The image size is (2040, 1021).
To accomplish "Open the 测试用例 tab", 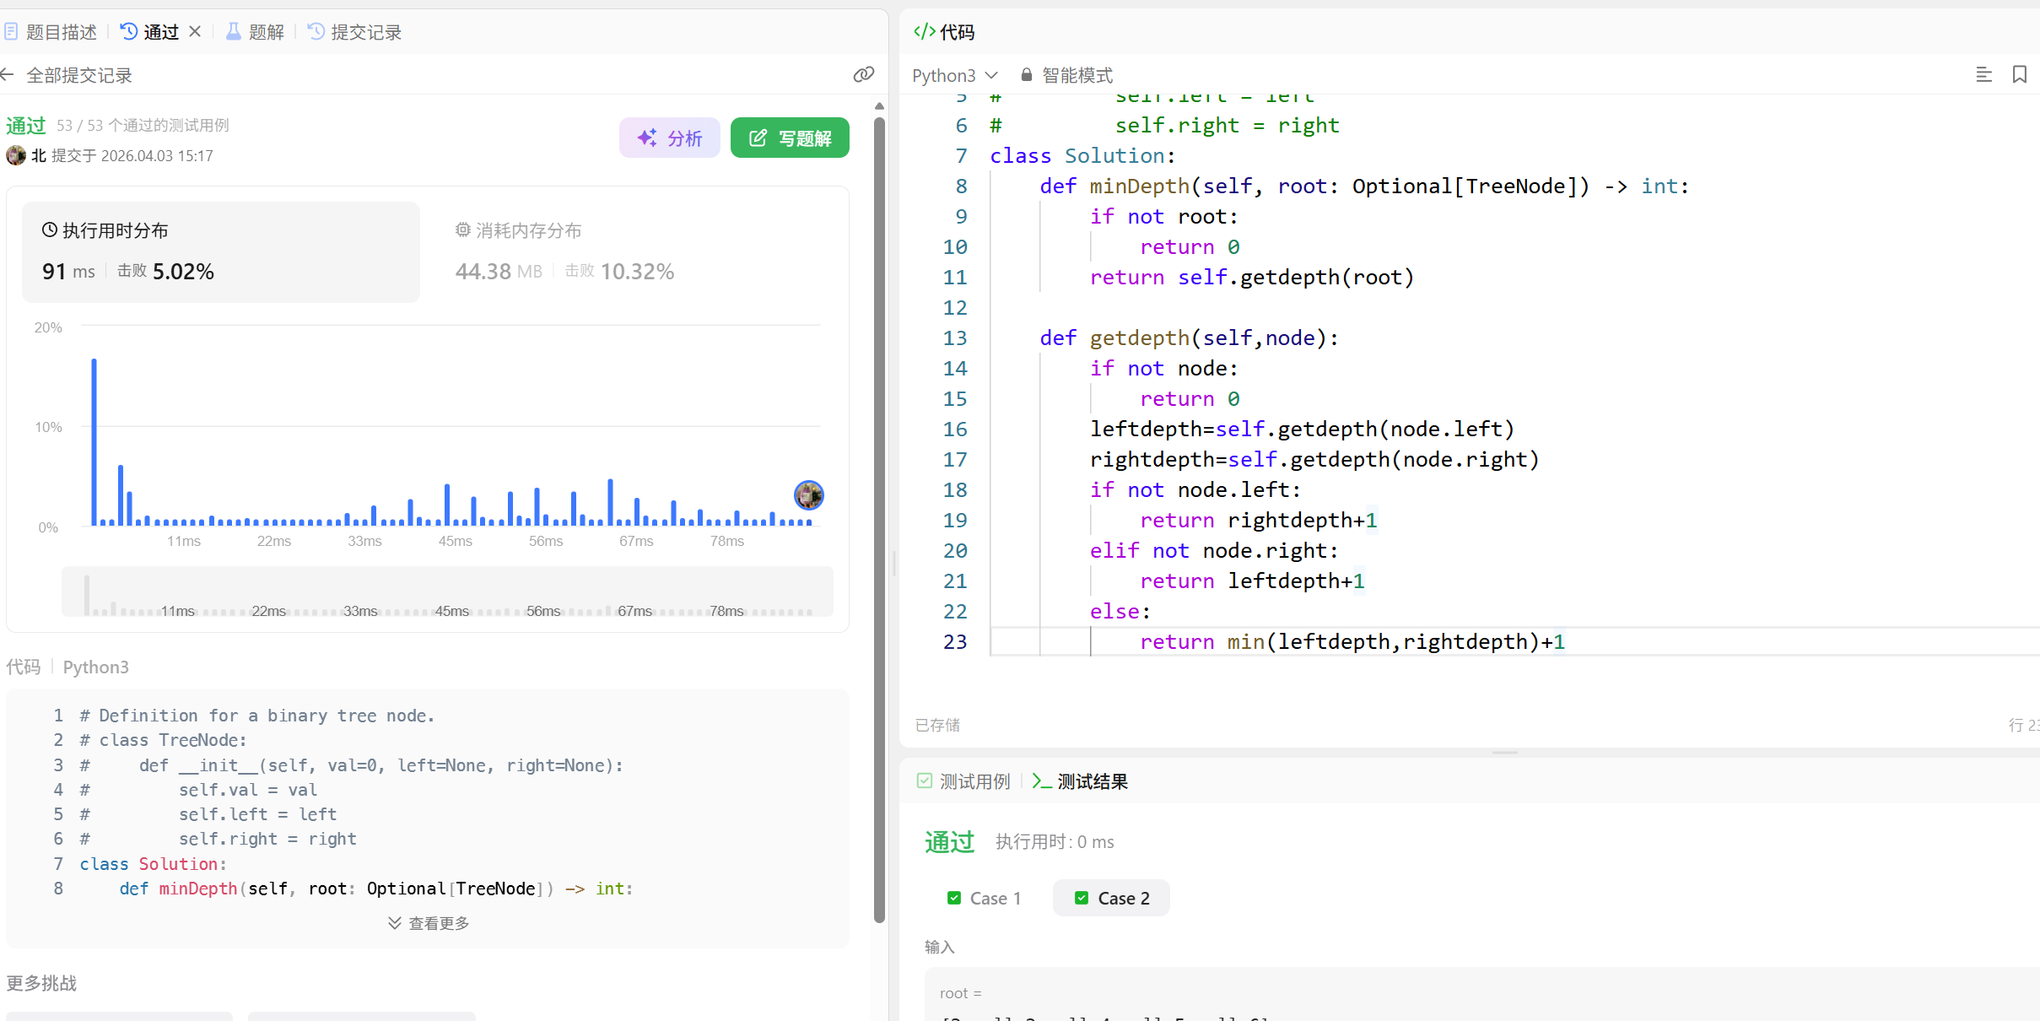I will [x=963, y=781].
